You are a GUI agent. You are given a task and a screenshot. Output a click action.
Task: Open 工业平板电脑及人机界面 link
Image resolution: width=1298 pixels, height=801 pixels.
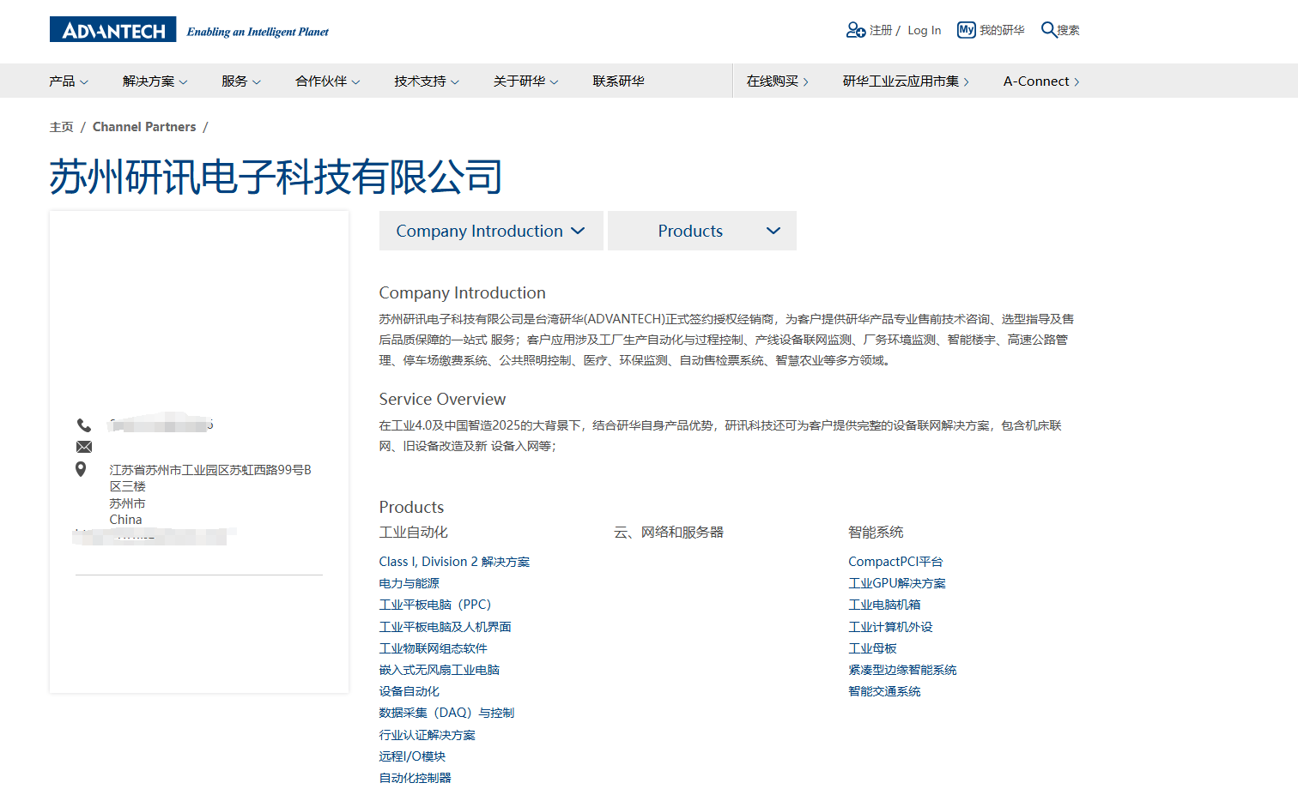[x=445, y=627]
